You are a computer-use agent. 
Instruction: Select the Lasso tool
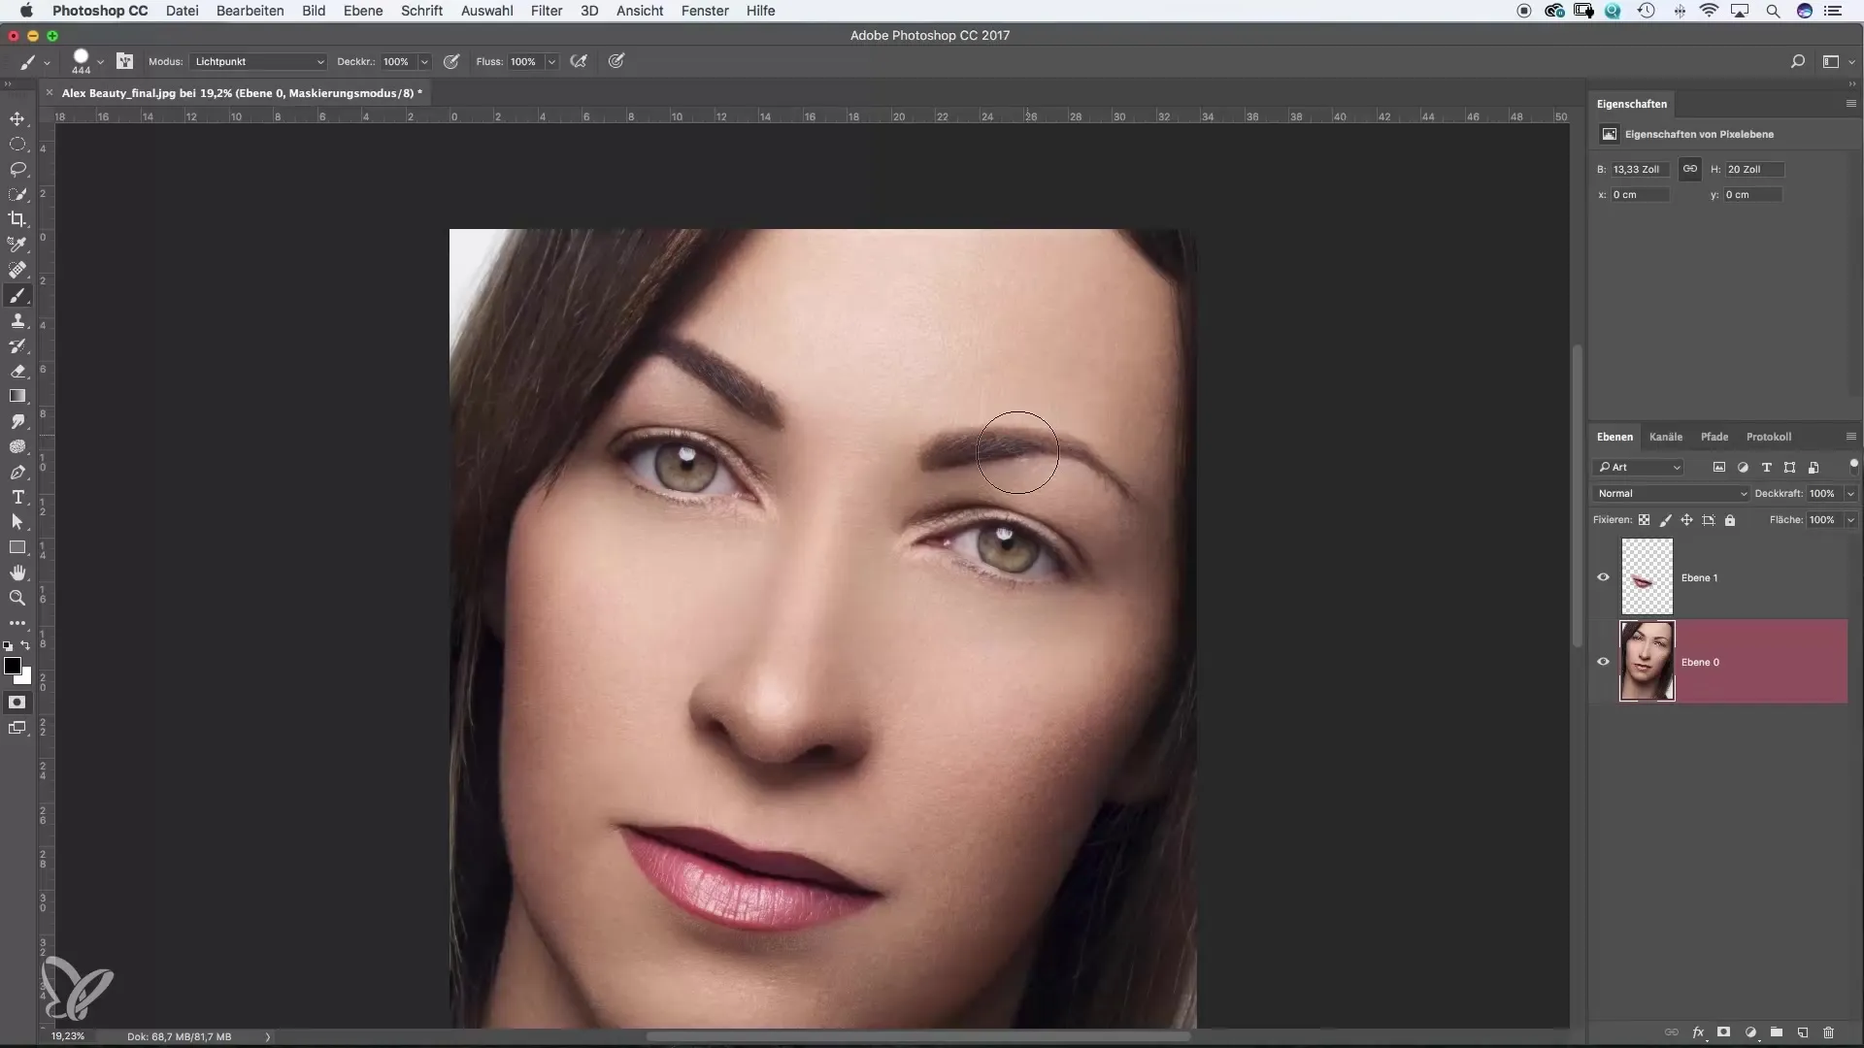click(17, 169)
